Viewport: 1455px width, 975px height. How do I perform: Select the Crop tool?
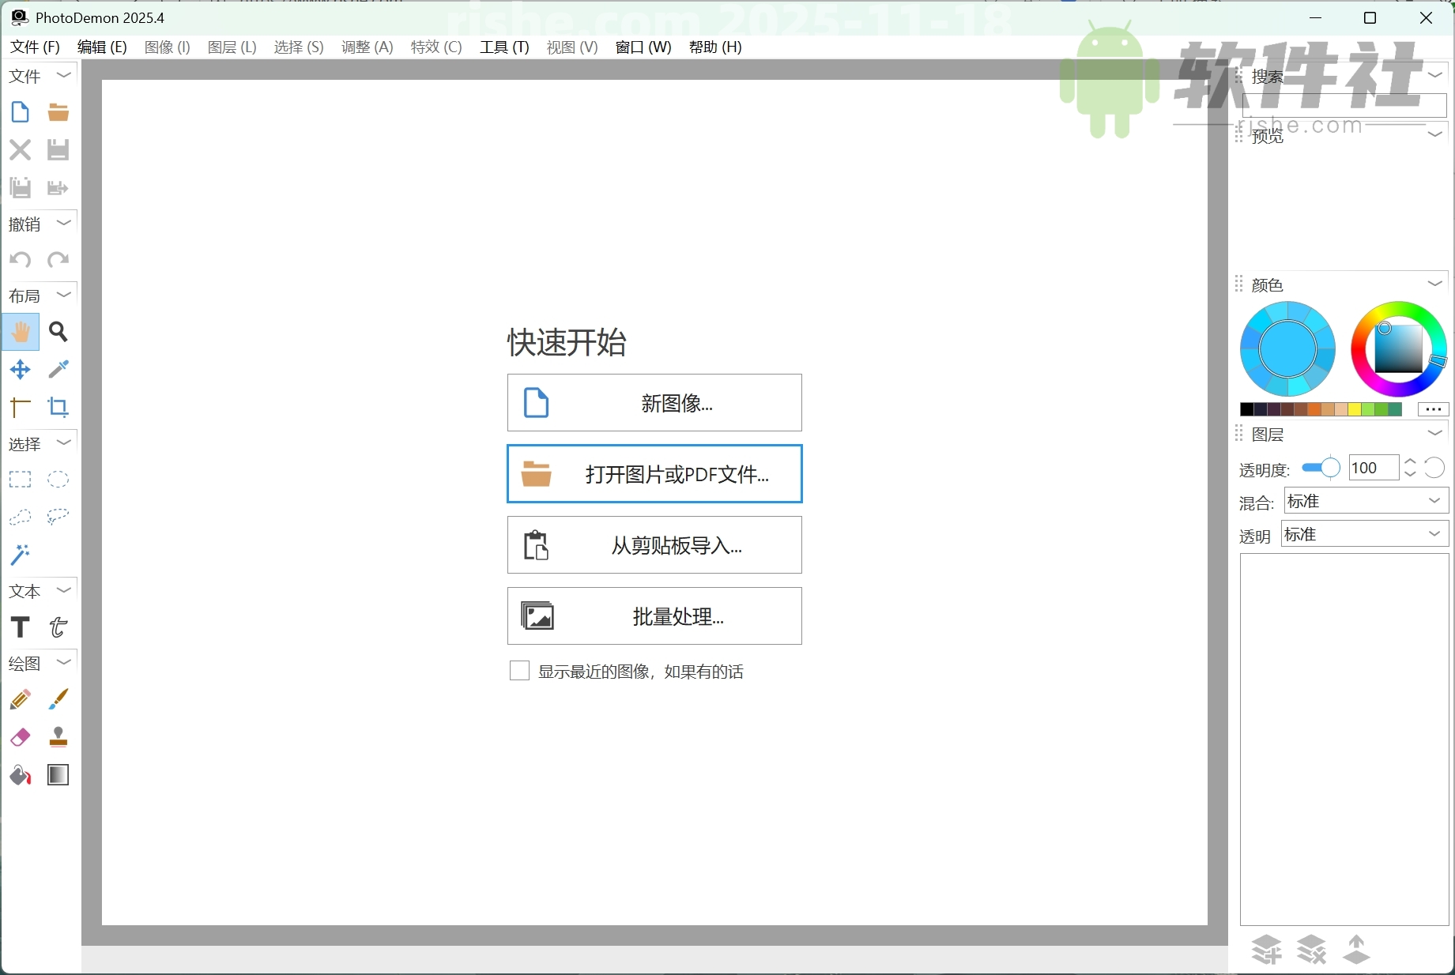[x=58, y=407]
